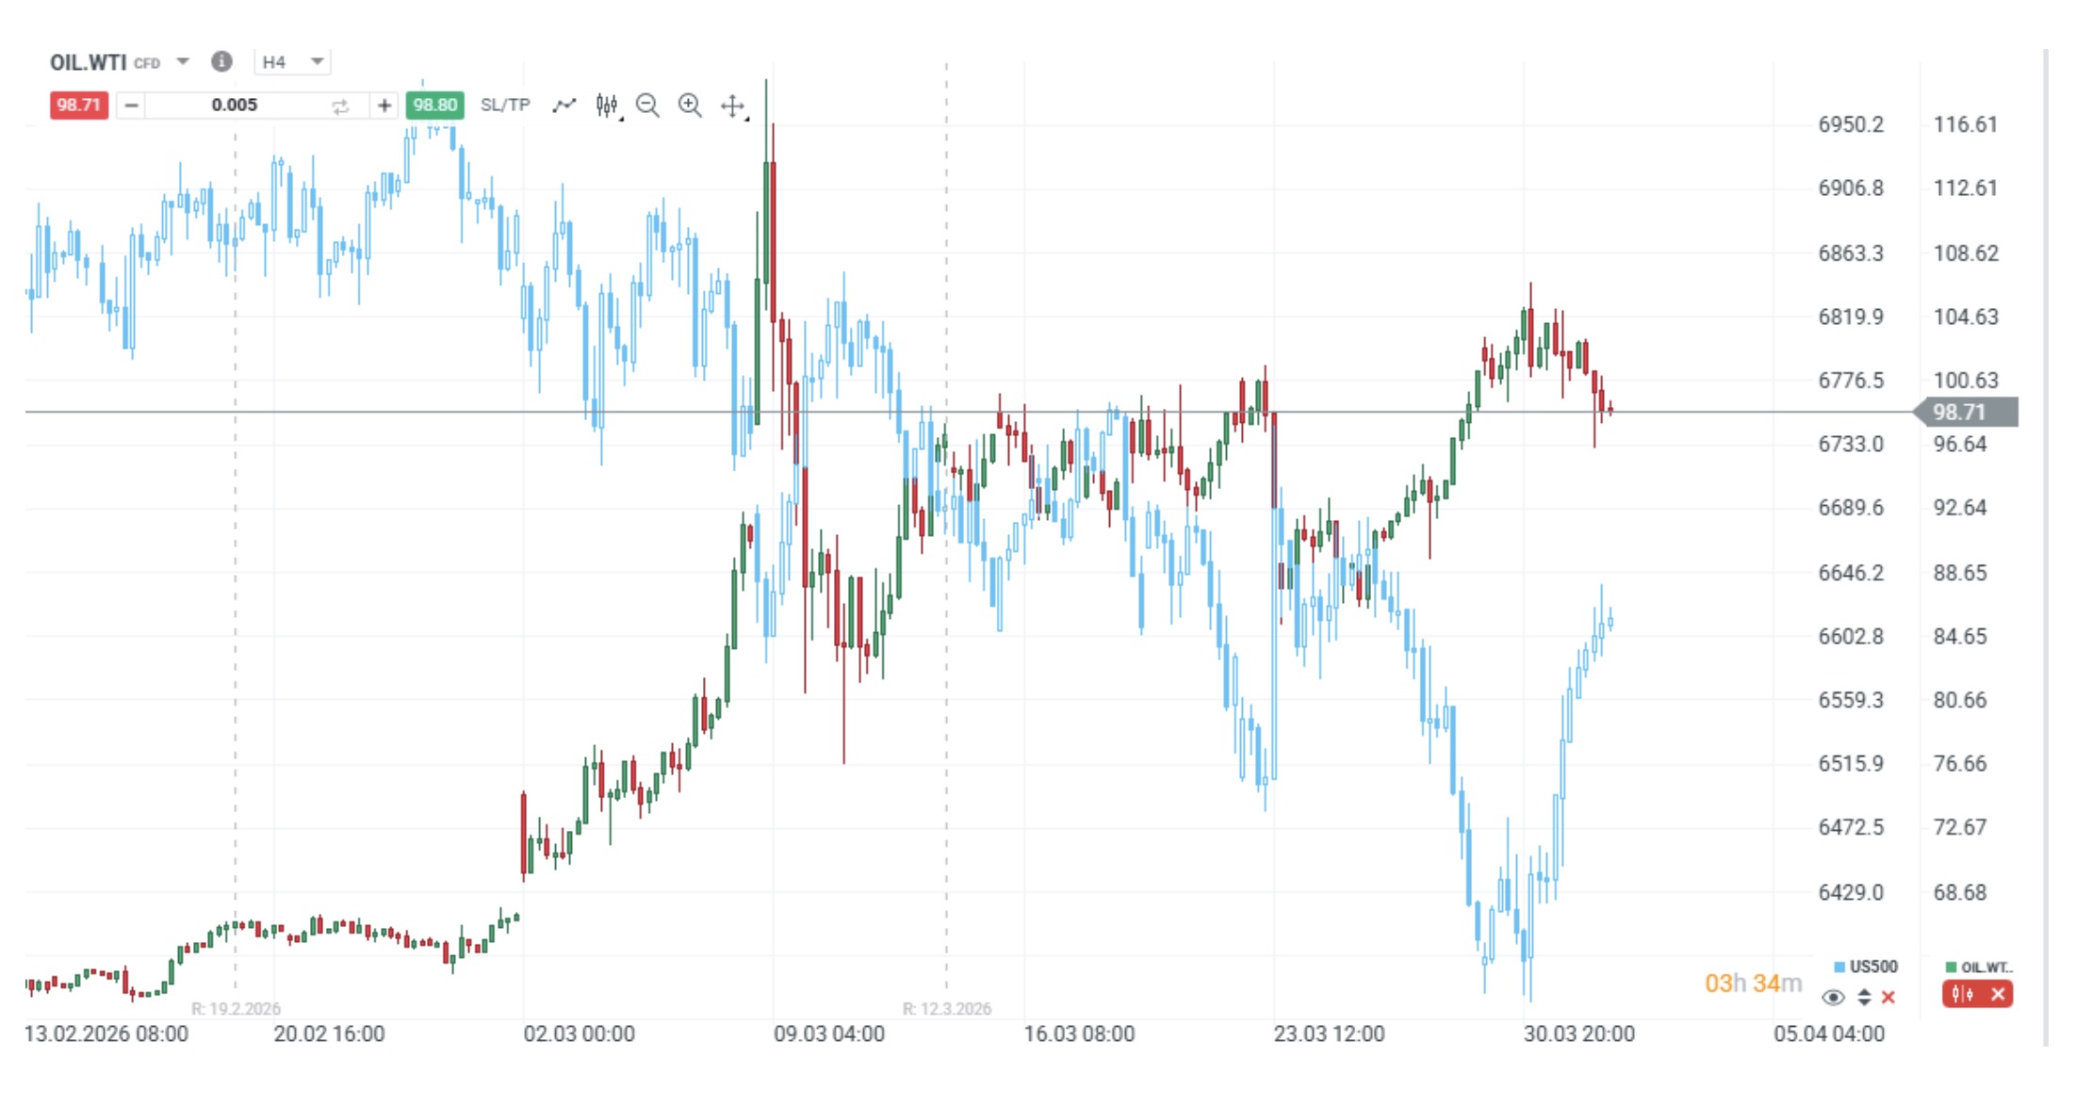Close the OIL.WT red comparison chip

click(1997, 994)
